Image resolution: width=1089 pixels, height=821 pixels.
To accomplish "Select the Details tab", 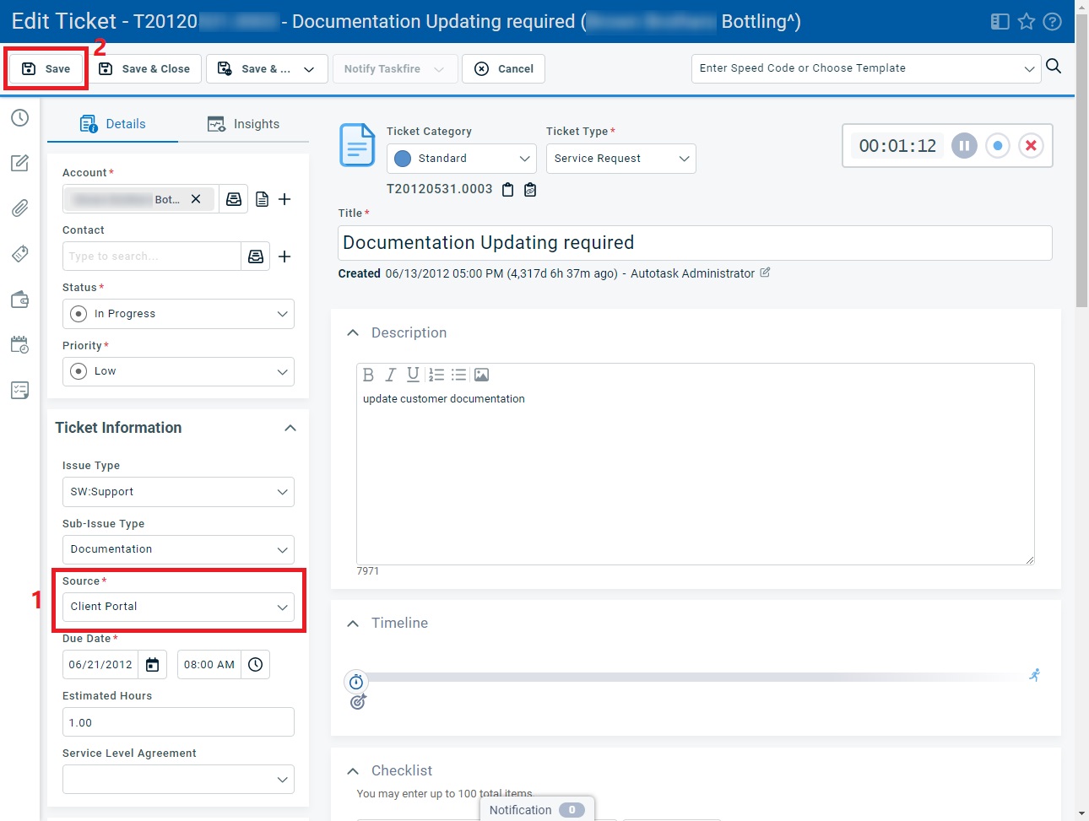I will click(113, 124).
